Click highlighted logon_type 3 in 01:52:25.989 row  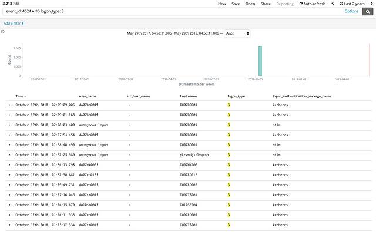[x=229, y=155]
